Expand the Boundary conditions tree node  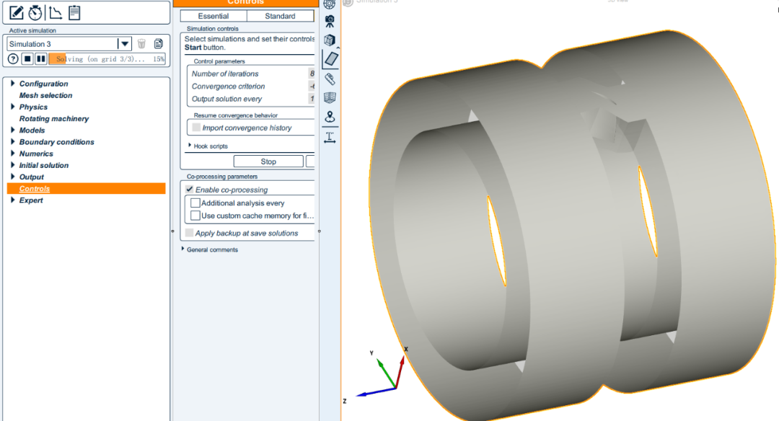[12, 141]
